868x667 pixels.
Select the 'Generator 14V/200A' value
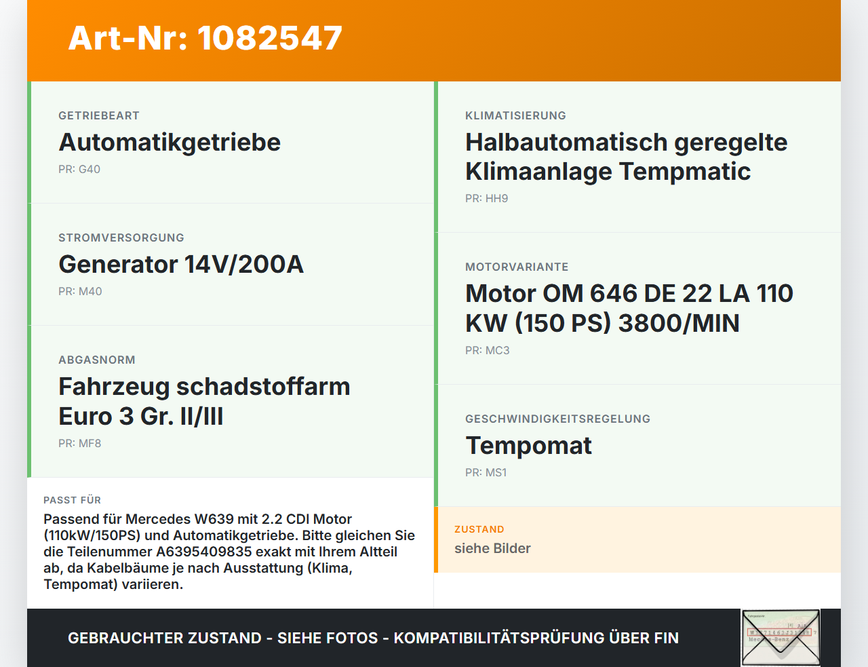click(x=181, y=265)
